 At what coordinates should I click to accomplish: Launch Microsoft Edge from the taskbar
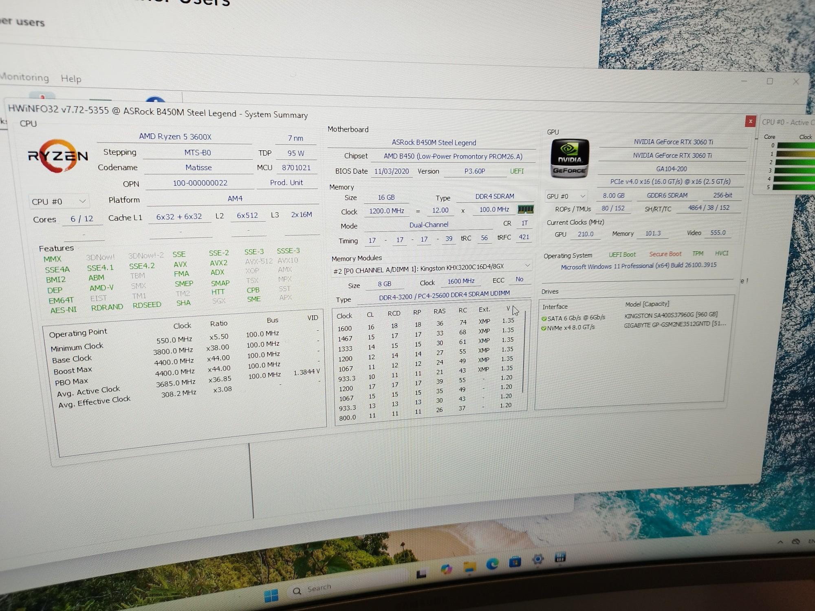pyautogui.click(x=492, y=564)
